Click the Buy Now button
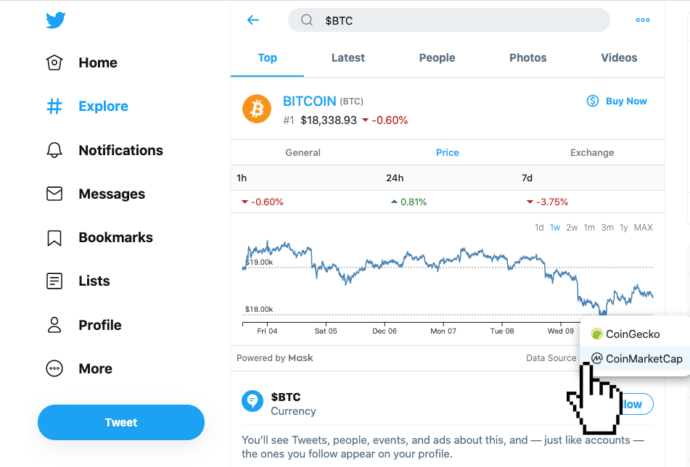The image size is (690, 467). (617, 101)
